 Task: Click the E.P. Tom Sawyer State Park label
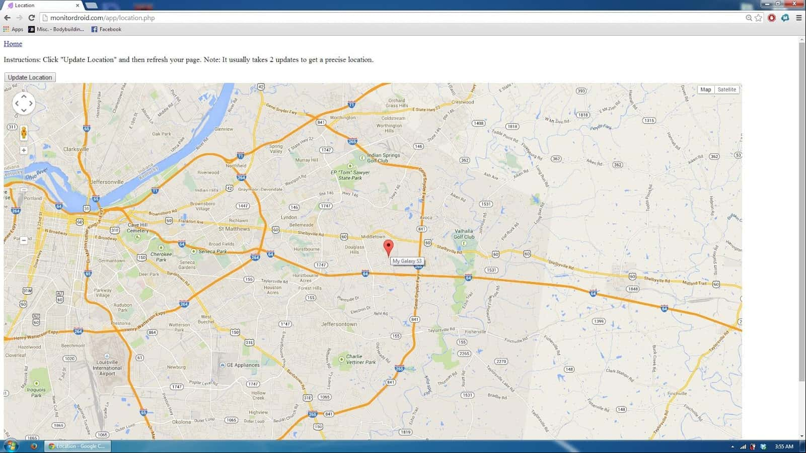[350, 175]
